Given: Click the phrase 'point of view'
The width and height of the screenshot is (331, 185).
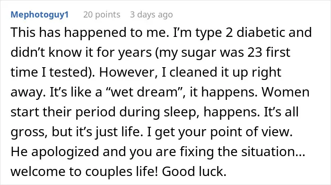Looking at the screenshot, I should click(251, 132).
